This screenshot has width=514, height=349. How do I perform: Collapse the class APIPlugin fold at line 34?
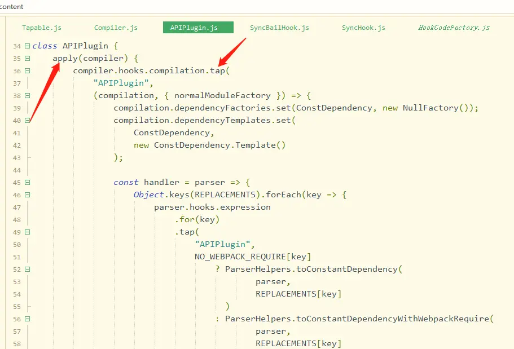27,46
